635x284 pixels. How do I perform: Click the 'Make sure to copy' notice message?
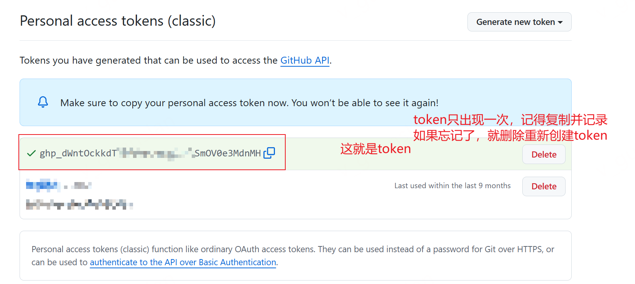point(249,103)
